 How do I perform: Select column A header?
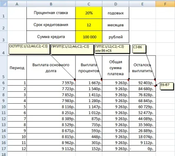(x=17, y=4)
